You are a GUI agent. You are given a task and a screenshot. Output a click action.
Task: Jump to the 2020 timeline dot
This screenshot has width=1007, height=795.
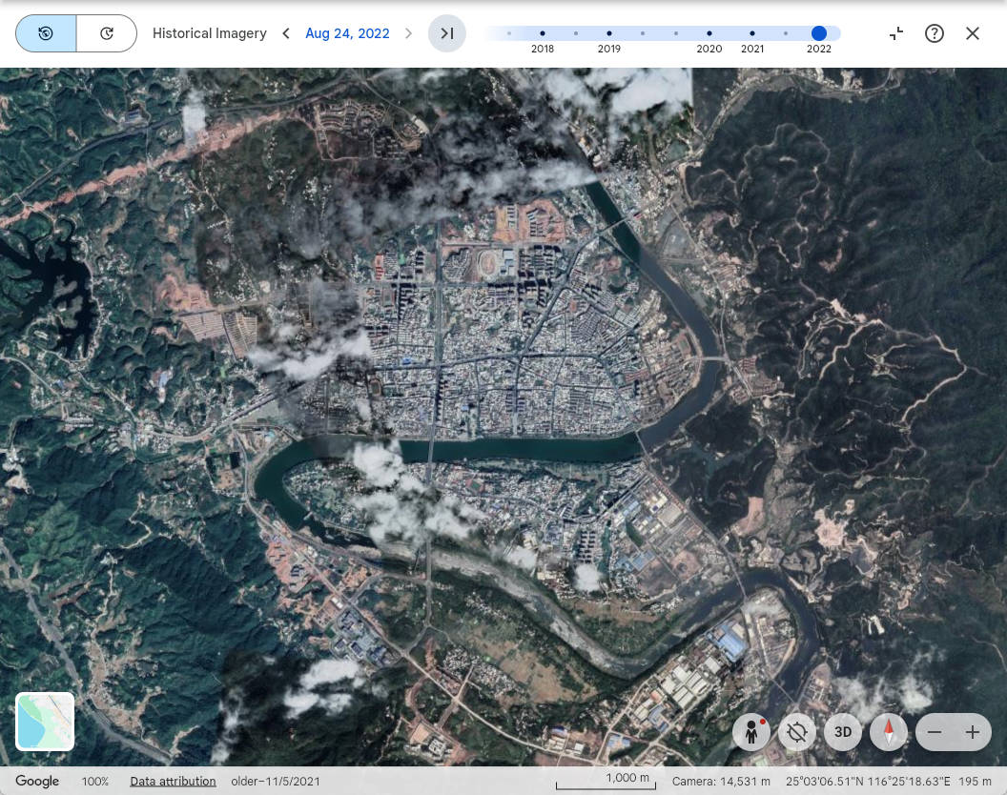point(709,33)
